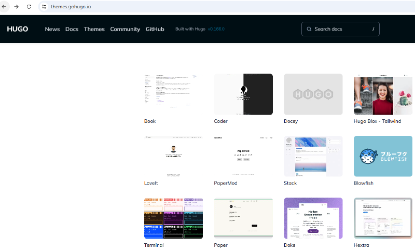Image resolution: width=415 pixels, height=250 pixels.
Task: Open the Docs menu item
Action: click(x=72, y=29)
